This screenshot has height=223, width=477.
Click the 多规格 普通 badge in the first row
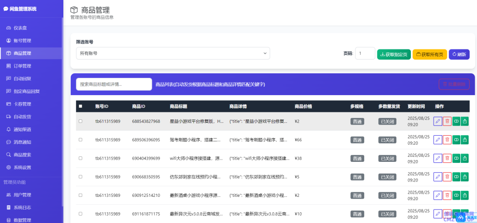click(357, 121)
